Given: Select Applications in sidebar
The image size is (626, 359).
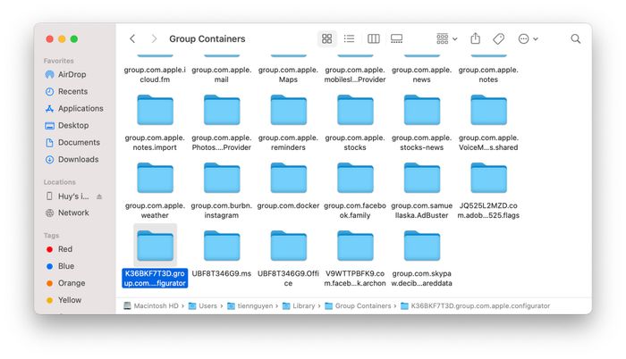Looking at the screenshot, I should pyautogui.click(x=80, y=108).
